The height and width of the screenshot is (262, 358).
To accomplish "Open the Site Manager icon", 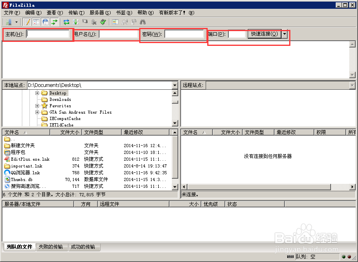I will [x=9, y=22].
